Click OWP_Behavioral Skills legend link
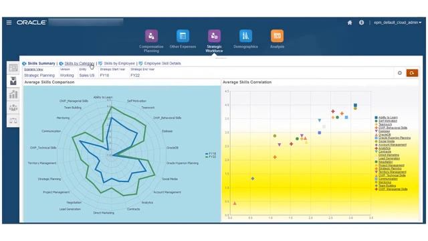The height and width of the screenshot is (241, 428). [x=393, y=128]
